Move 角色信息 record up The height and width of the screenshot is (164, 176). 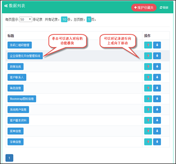(148, 88)
